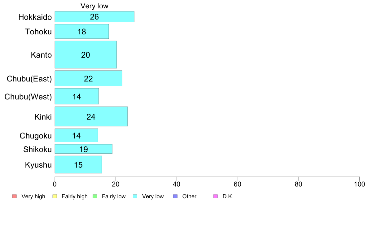Select the Tohoku bar showing 18

[82, 32]
